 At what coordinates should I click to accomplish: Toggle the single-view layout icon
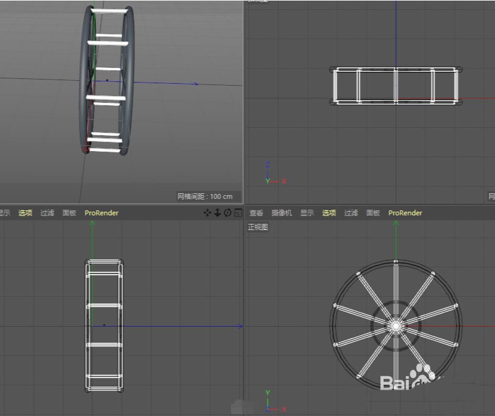click(238, 212)
